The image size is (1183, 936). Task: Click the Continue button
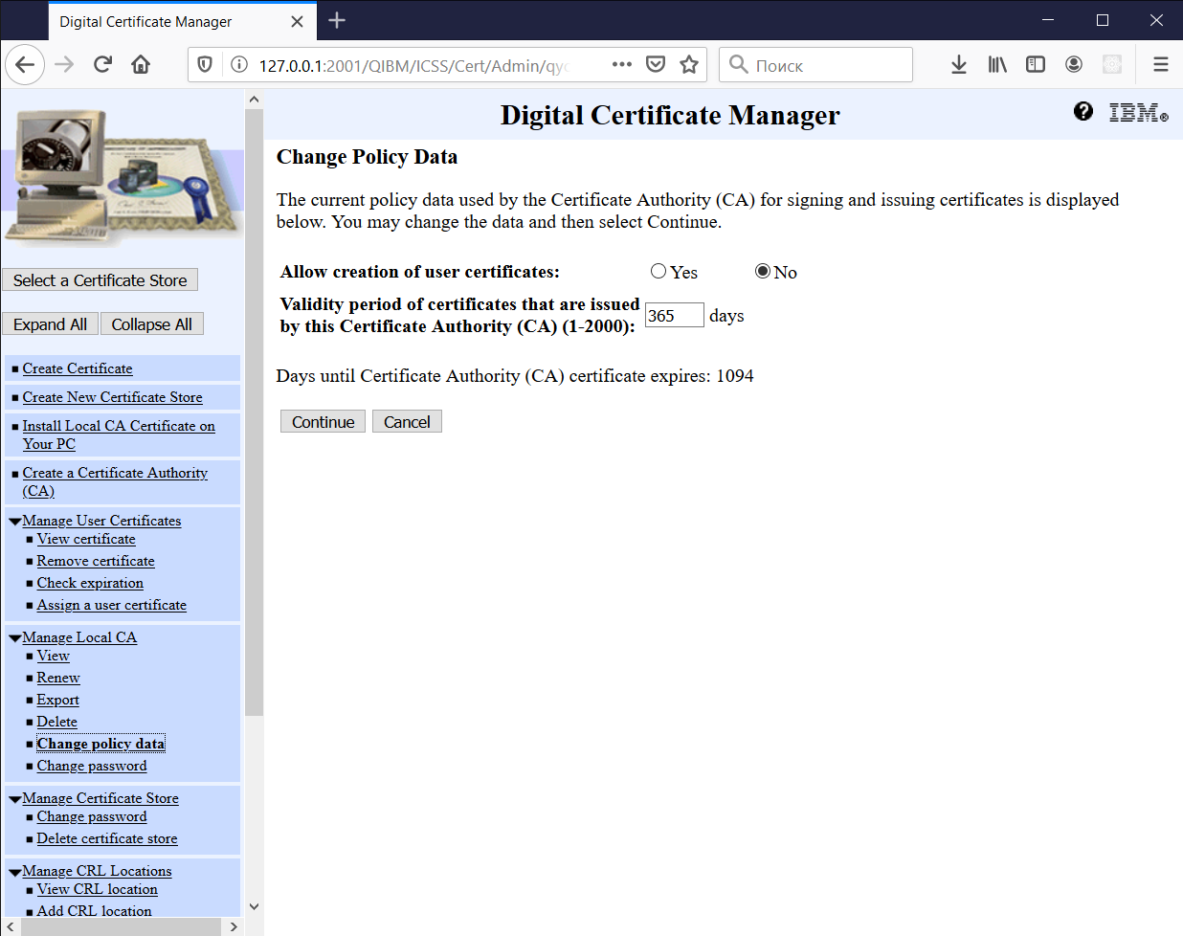click(x=323, y=422)
